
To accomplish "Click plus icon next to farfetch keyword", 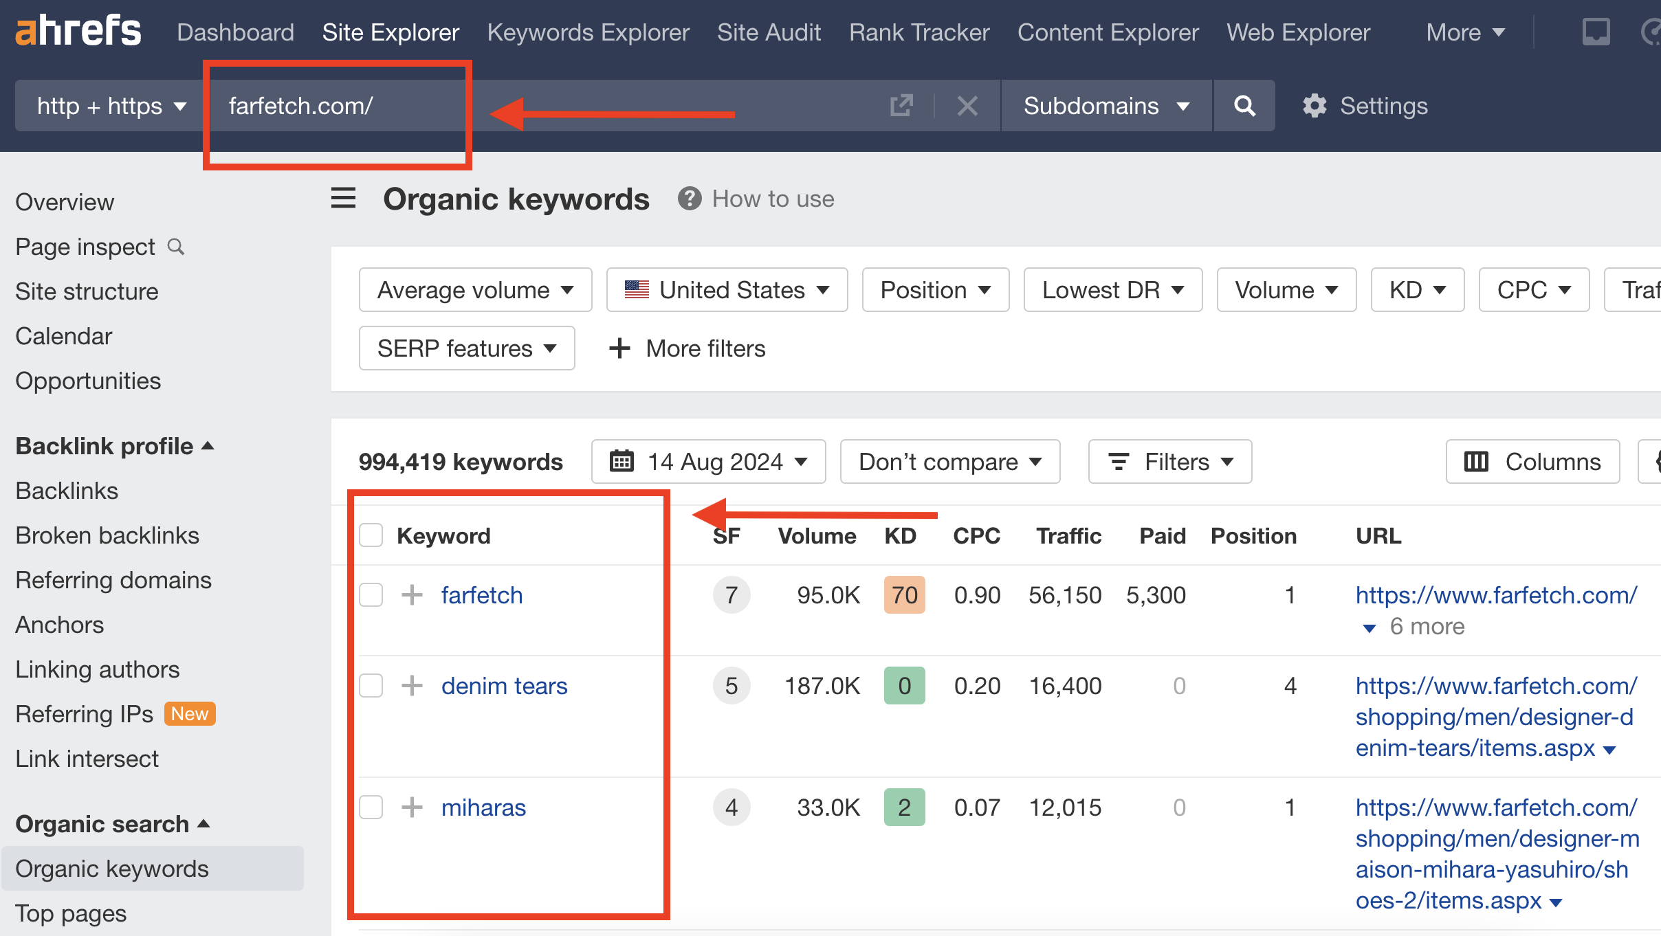I will (x=412, y=595).
